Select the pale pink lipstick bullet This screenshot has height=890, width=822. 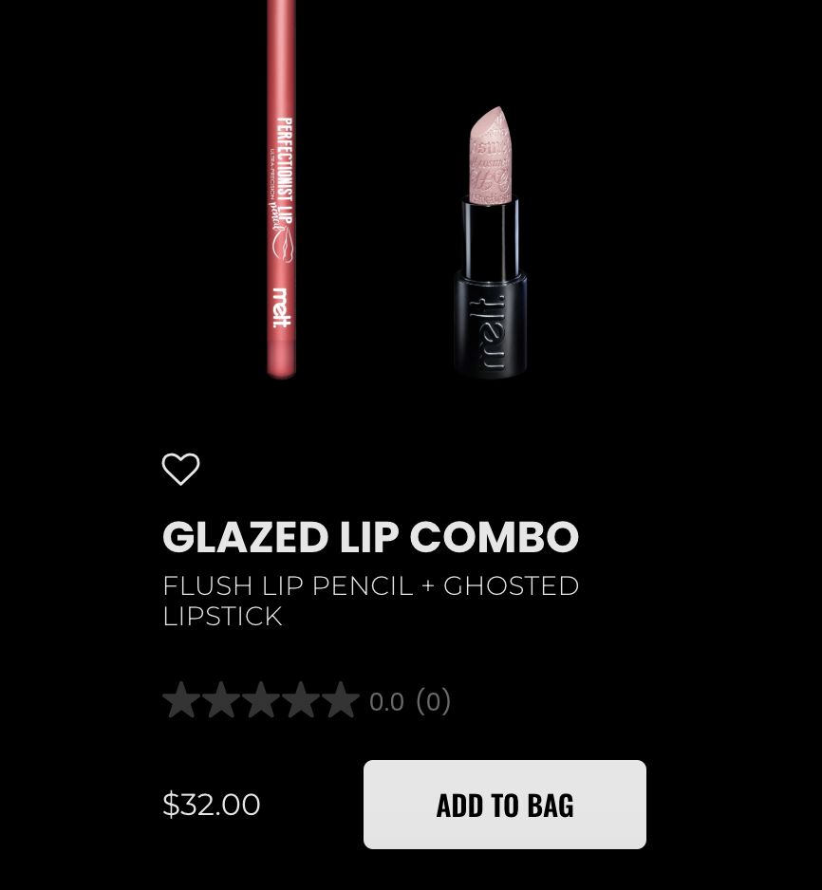point(491,155)
